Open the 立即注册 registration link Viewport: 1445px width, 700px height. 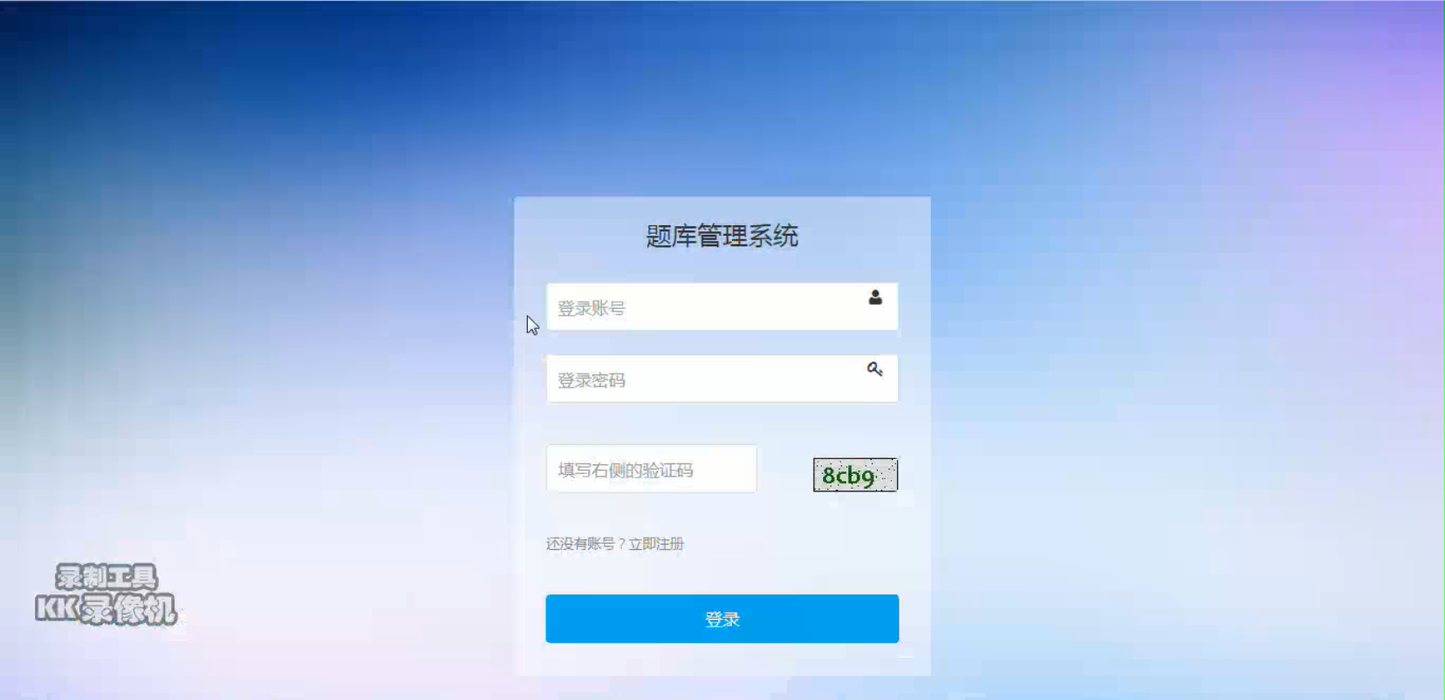[656, 544]
